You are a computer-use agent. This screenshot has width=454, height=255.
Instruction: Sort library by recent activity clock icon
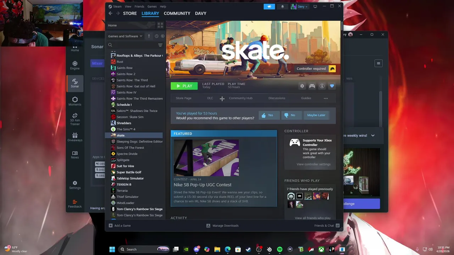pos(156,36)
